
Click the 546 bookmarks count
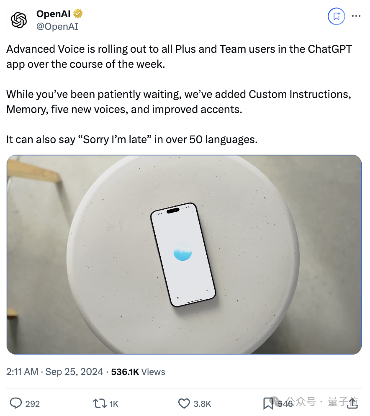tap(285, 404)
